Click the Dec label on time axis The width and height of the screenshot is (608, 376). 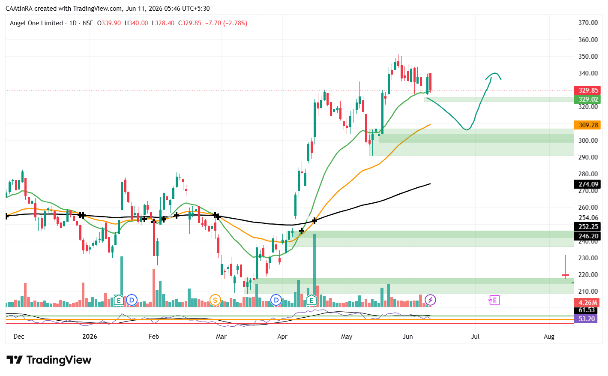tap(19, 337)
